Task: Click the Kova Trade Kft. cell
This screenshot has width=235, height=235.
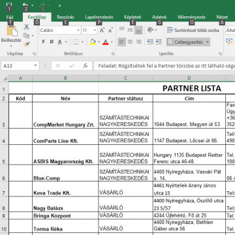Action: [65, 189]
